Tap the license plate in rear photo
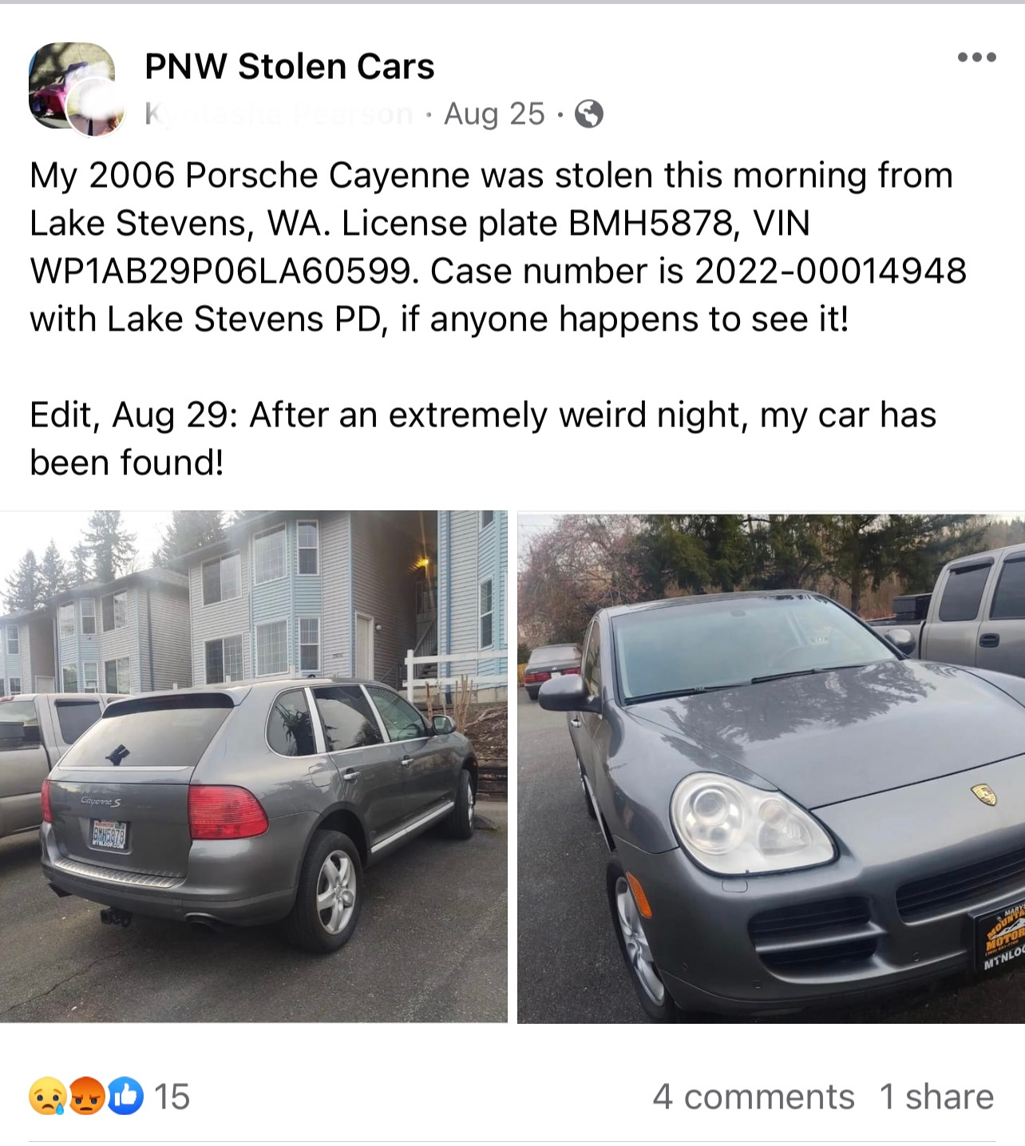 (109, 835)
